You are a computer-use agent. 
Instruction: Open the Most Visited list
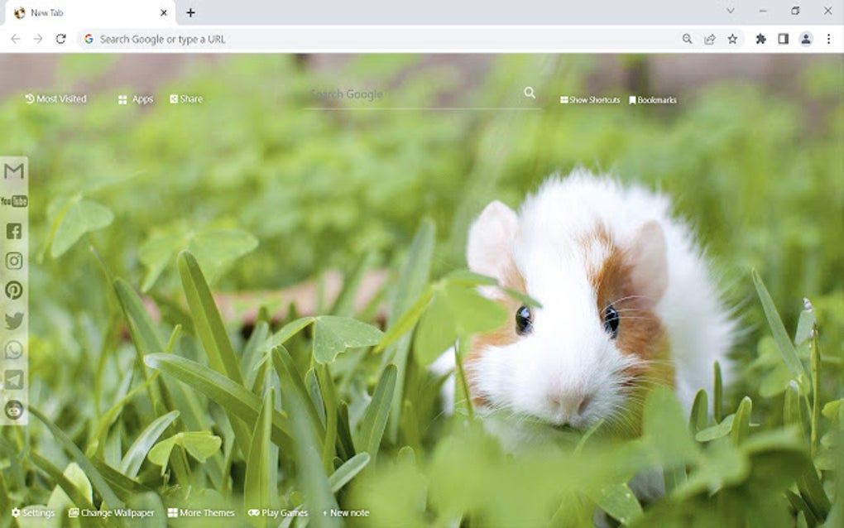tap(55, 98)
